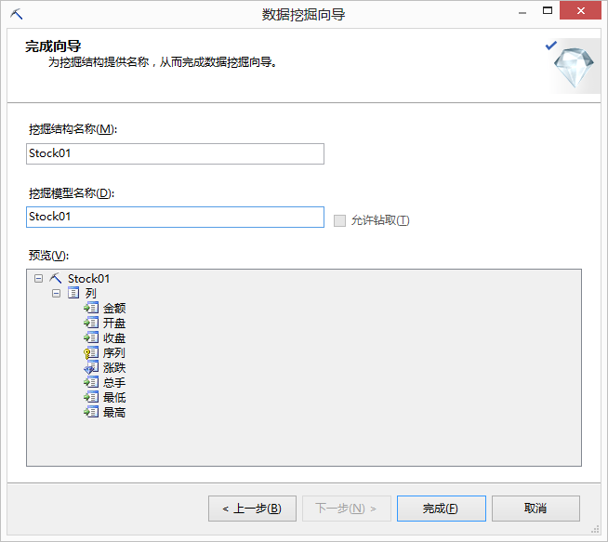Cancel the wizard with 取消 button
Viewport: 608px width, 542px height.
(x=535, y=509)
